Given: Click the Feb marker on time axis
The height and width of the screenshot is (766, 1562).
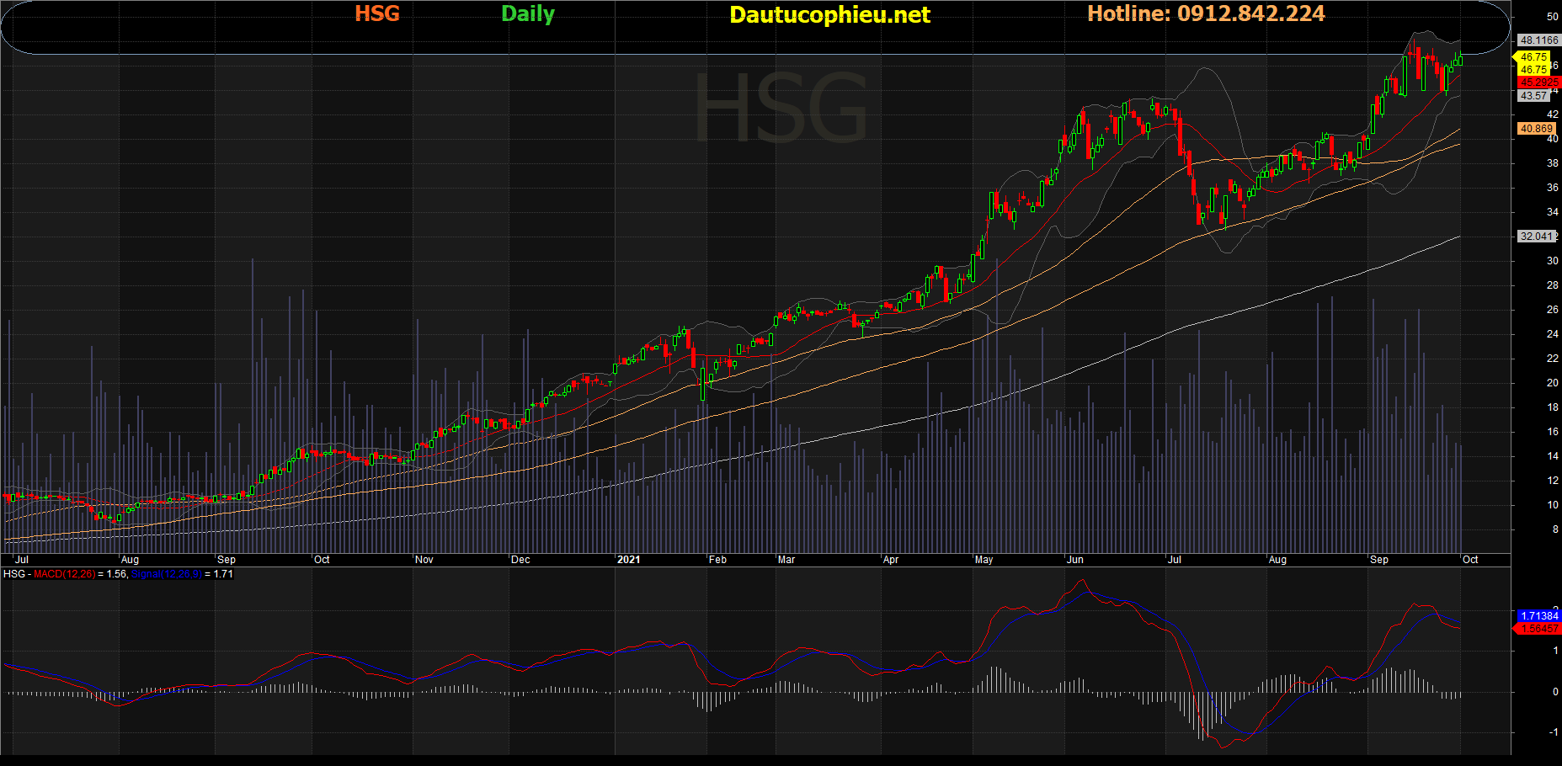Looking at the screenshot, I should tap(717, 560).
